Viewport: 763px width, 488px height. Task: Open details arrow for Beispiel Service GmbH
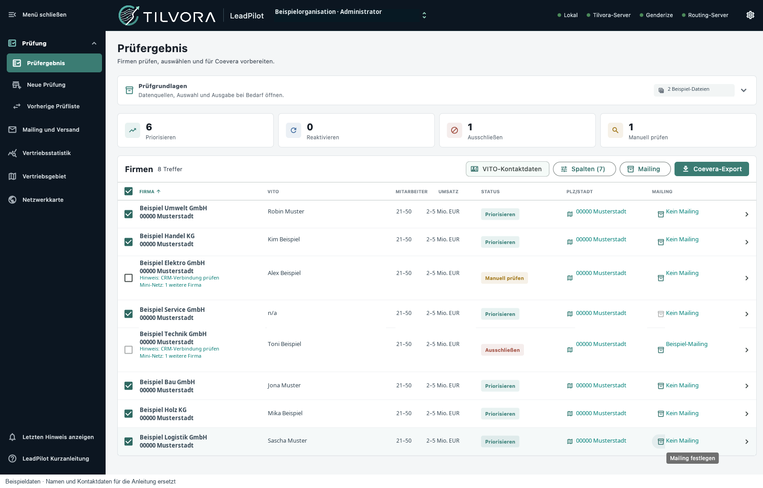click(x=747, y=314)
